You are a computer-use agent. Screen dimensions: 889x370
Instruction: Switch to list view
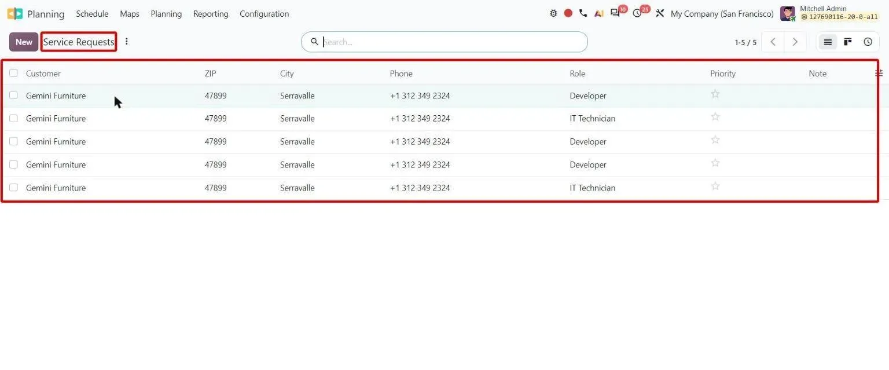pos(828,42)
